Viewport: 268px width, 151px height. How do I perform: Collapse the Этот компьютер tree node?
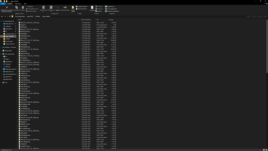coord(1,54)
